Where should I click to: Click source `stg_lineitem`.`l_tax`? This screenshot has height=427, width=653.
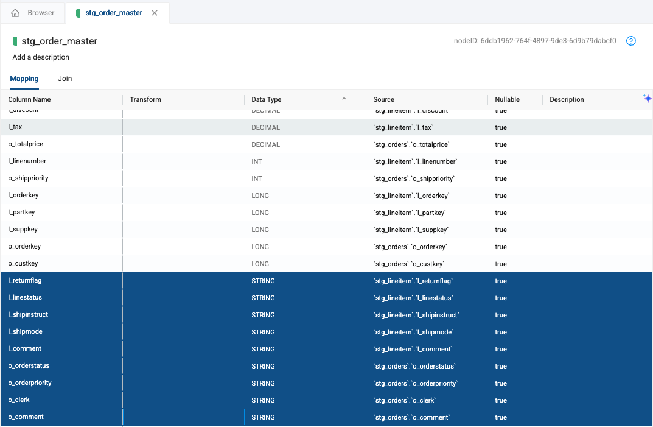(403, 127)
